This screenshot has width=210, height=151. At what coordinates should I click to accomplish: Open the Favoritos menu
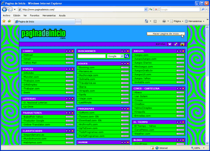35,15
